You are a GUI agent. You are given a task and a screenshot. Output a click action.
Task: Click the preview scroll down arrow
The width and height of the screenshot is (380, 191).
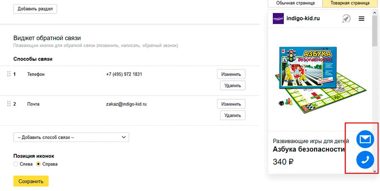[375, 171]
